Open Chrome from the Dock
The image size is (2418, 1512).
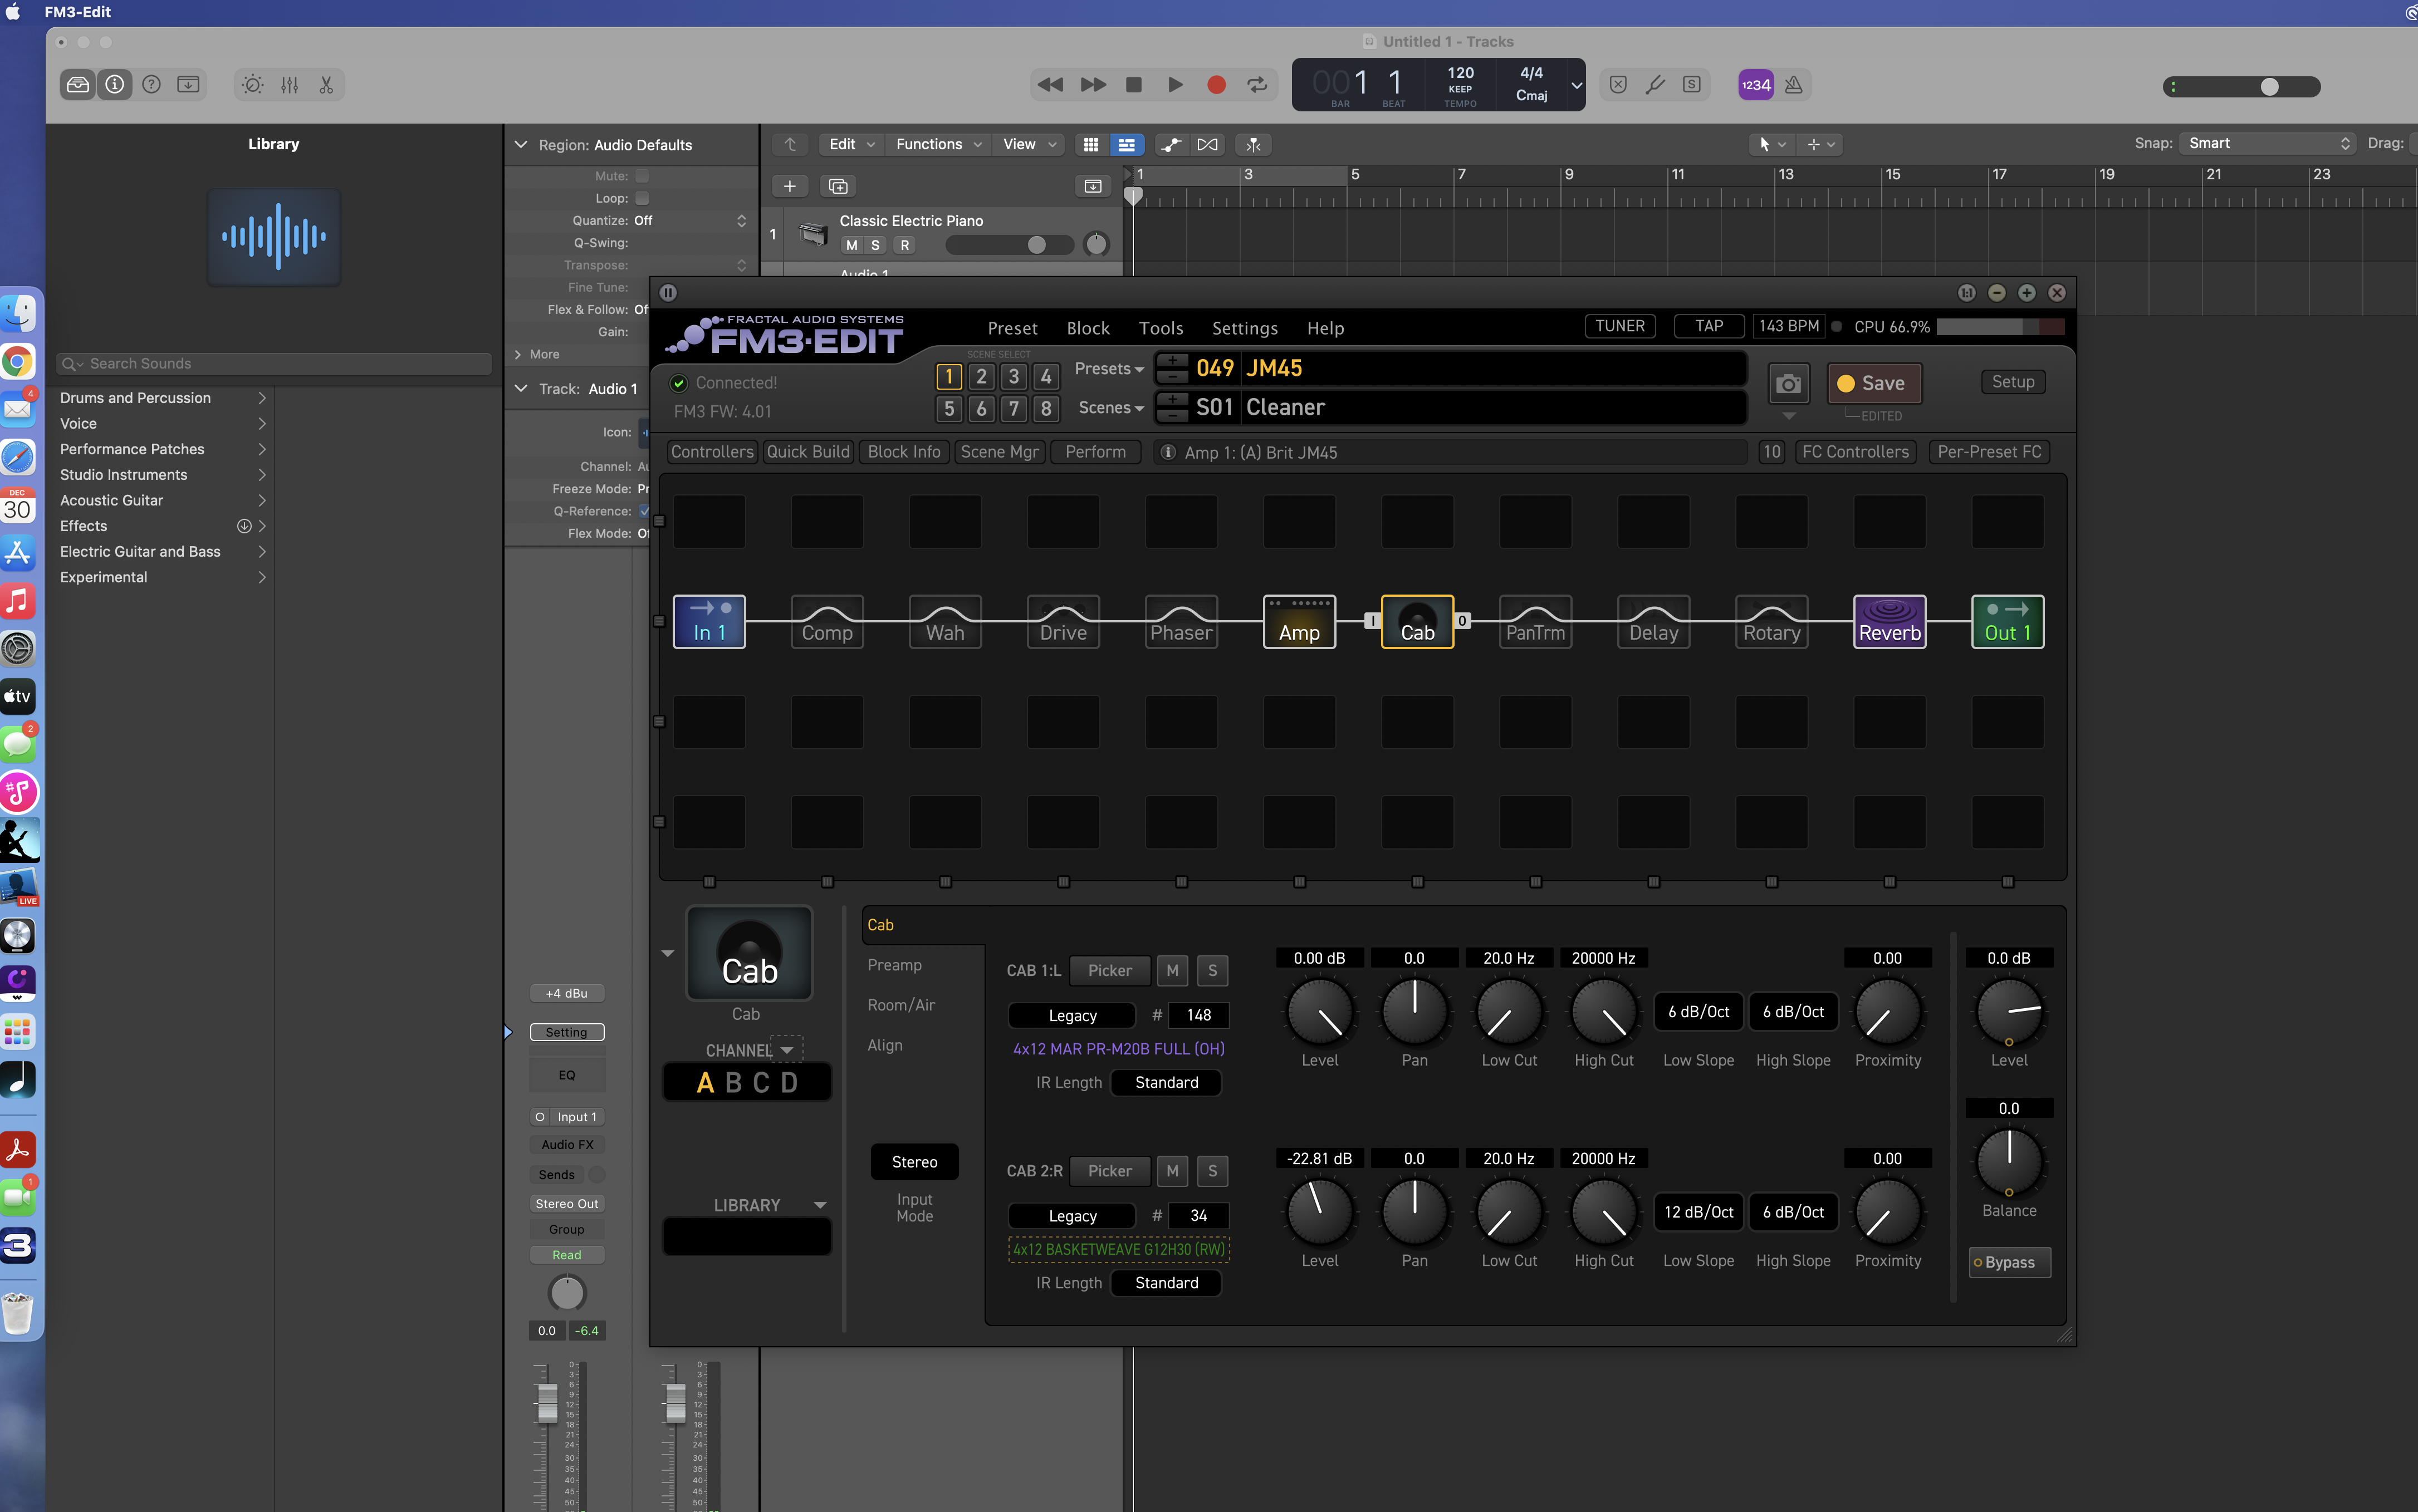click(18, 362)
